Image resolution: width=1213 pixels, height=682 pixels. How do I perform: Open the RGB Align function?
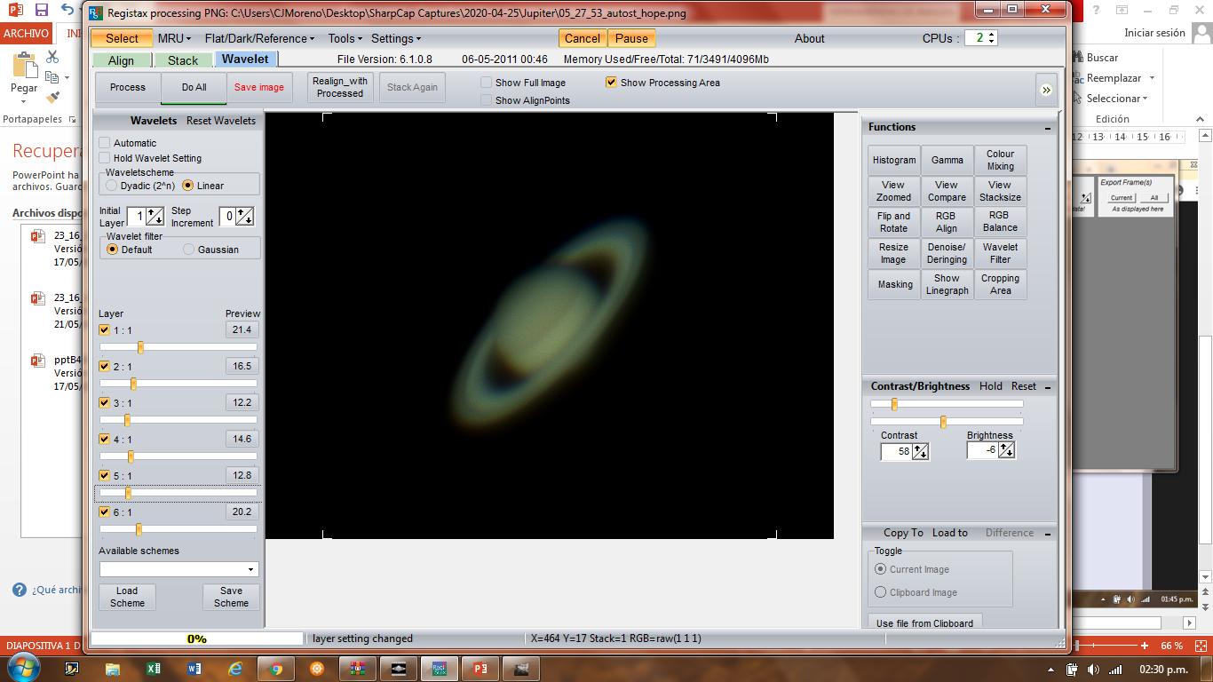click(947, 222)
